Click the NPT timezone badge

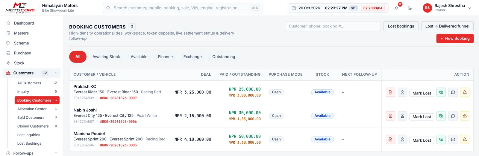354,8
